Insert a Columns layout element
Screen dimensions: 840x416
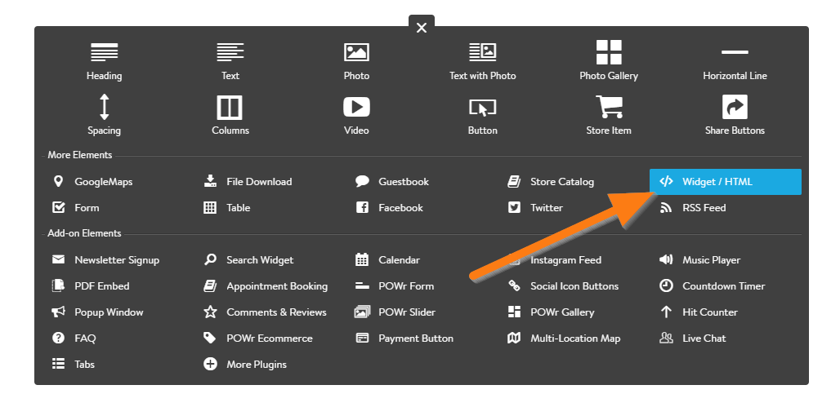pyautogui.click(x=230, y=108)
